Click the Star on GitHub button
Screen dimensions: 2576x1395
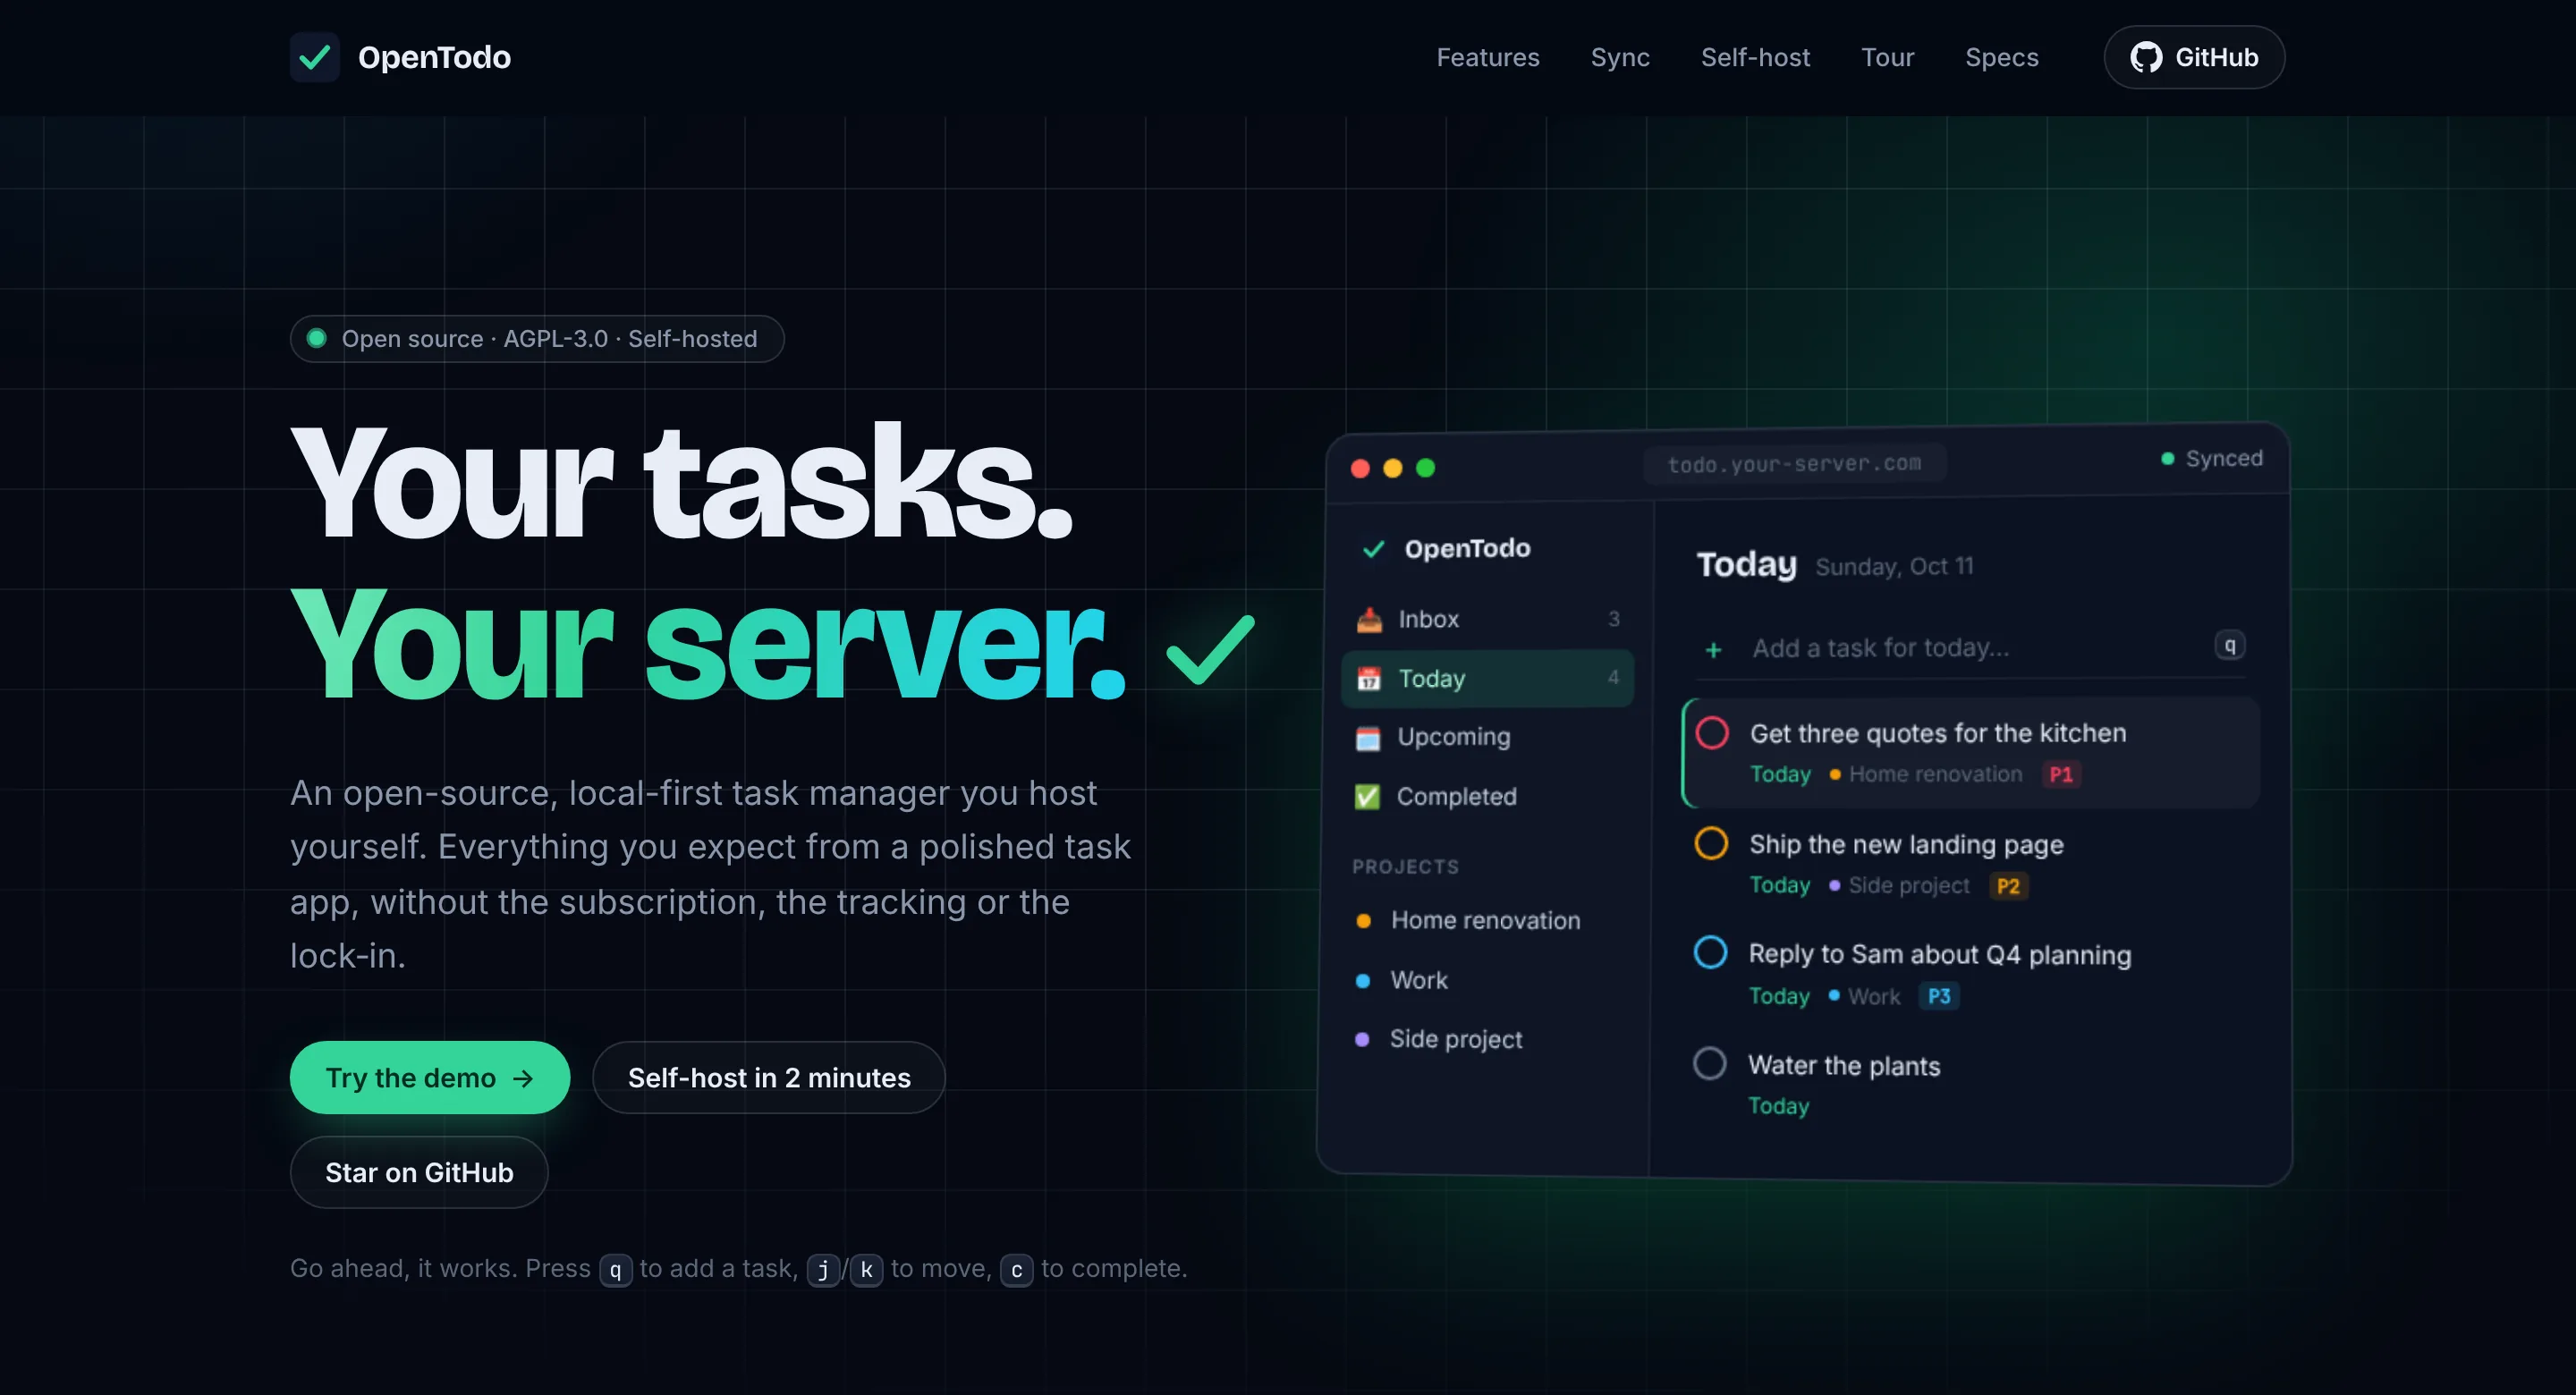[419, 1172]
